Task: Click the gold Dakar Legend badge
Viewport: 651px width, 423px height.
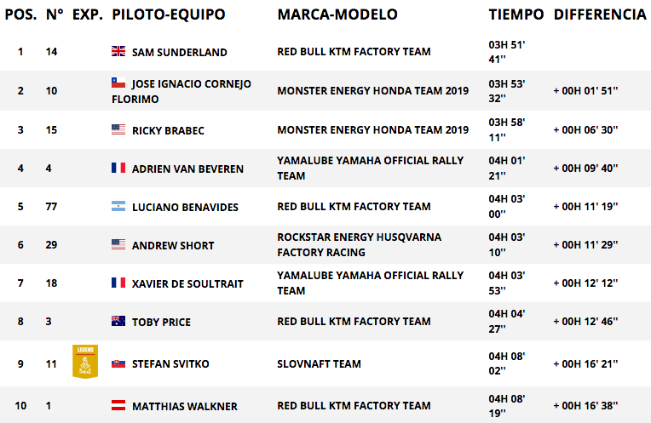Action: tap(85, 361)
